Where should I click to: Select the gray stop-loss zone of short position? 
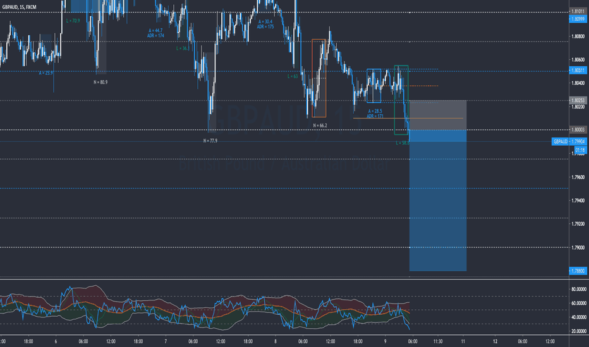[438, 115]
